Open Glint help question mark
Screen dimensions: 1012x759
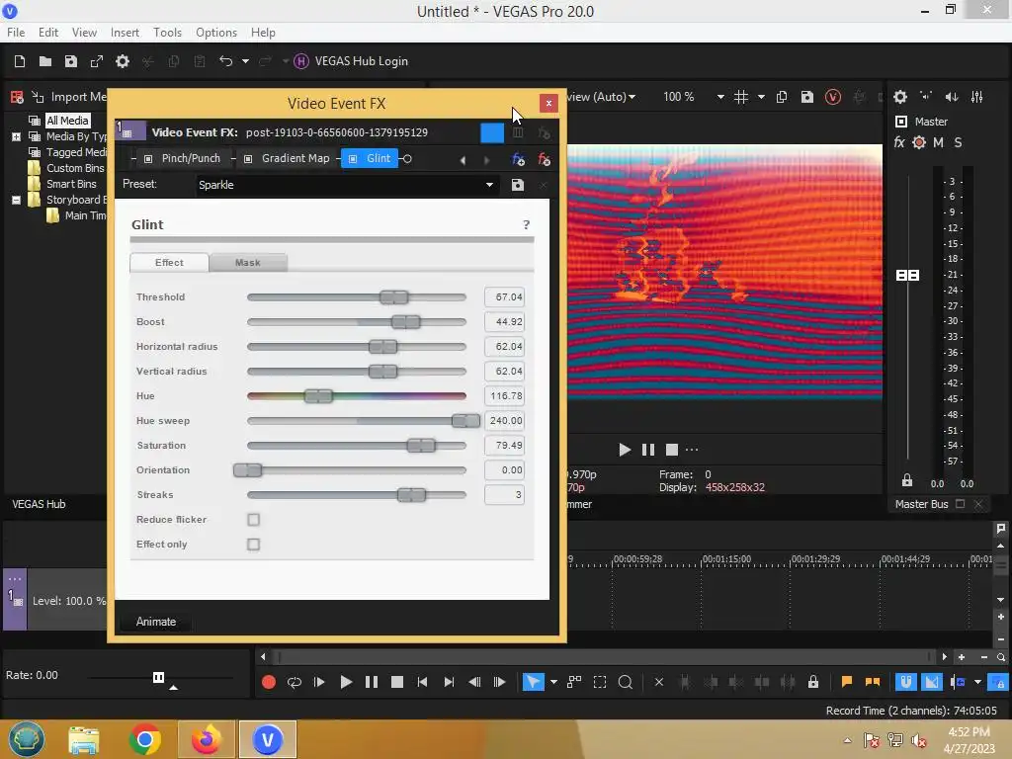(x=526, y=224)
